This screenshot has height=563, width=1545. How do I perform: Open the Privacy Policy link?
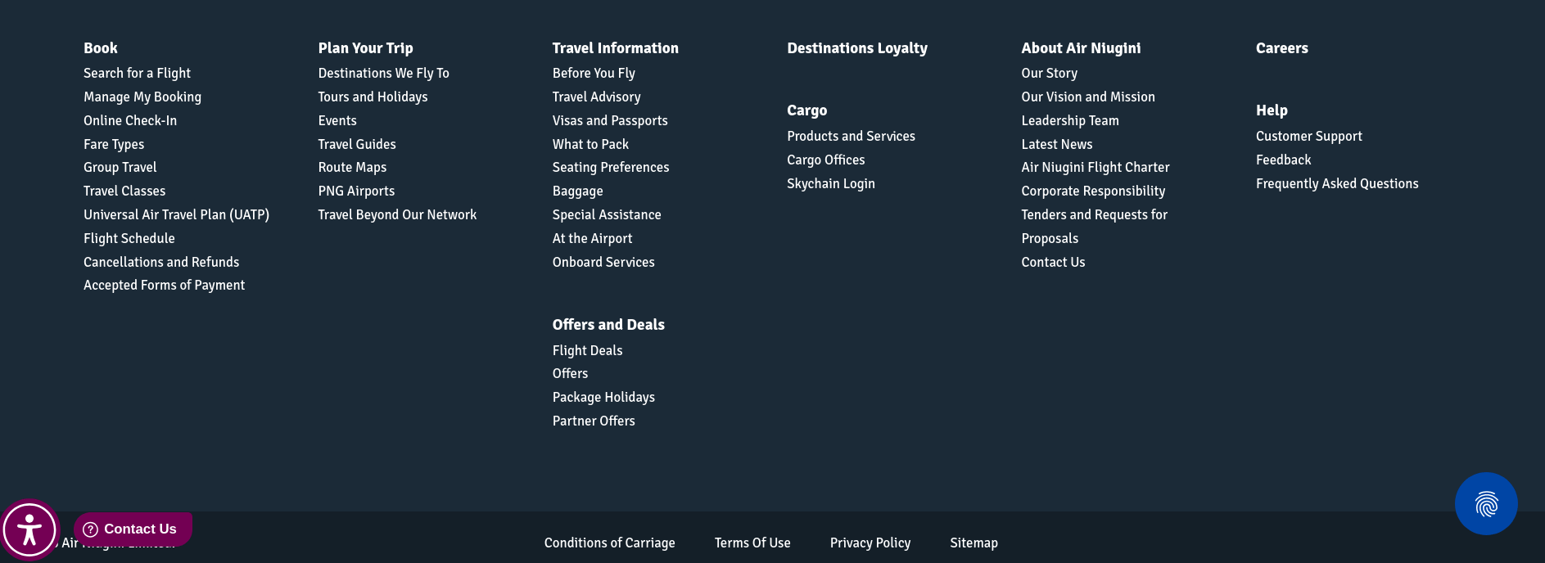point(870,543)
